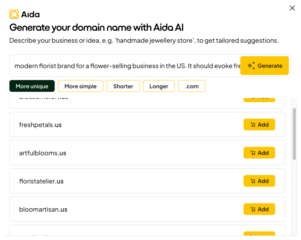Toggle the More simple filter
Screen dimensions: 301x240
[x=81, y=86]
